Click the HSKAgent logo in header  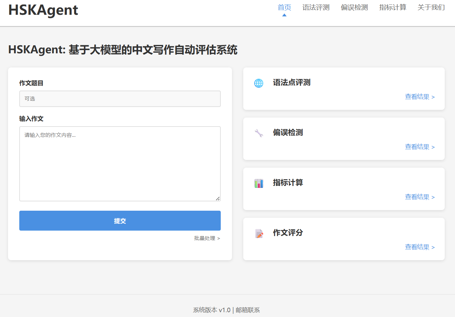point(43,10)
